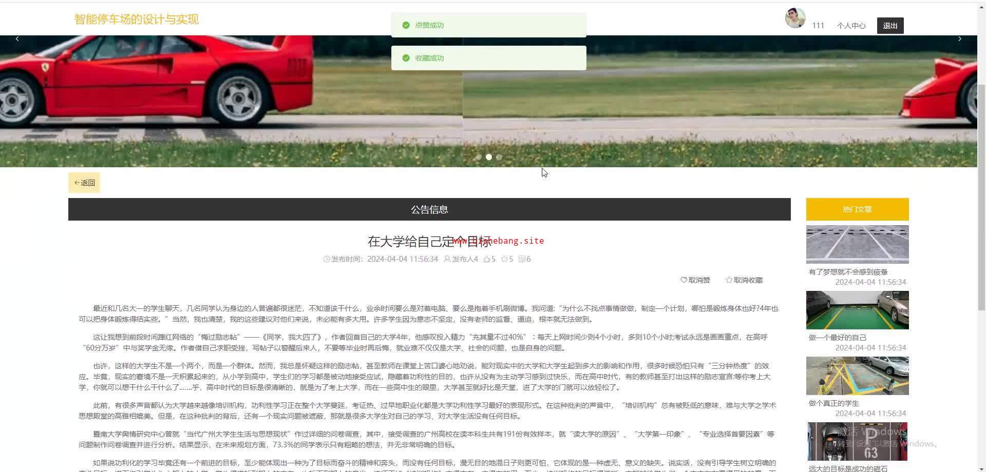Click the star count icon in article info
Screen dimensions: 986x472
coord(504,259)
